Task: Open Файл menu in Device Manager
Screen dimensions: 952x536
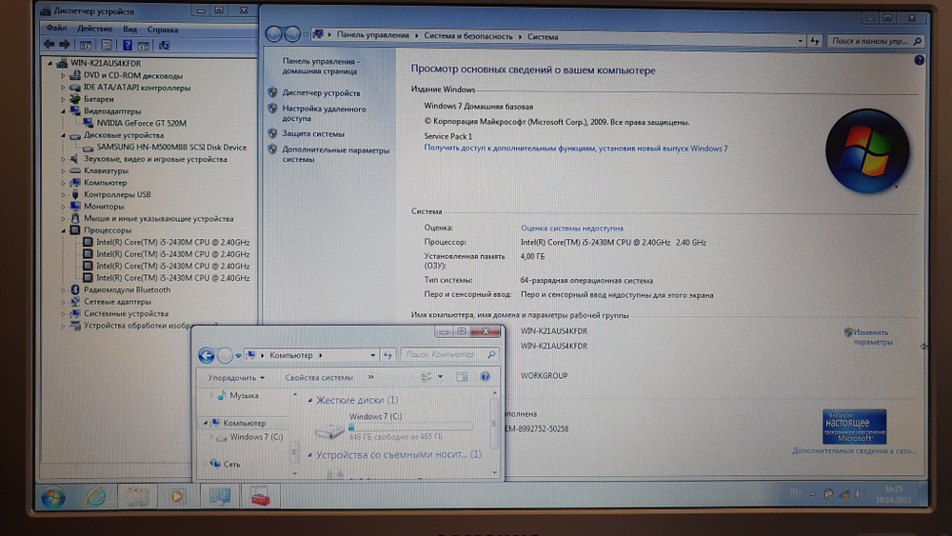Action: click(56, 29)
